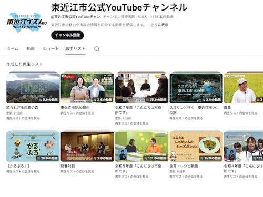Click the 令和4年度「こんにちは市役所です」 title
Viewport: 263px width, 197px height.
coord(244,168)
